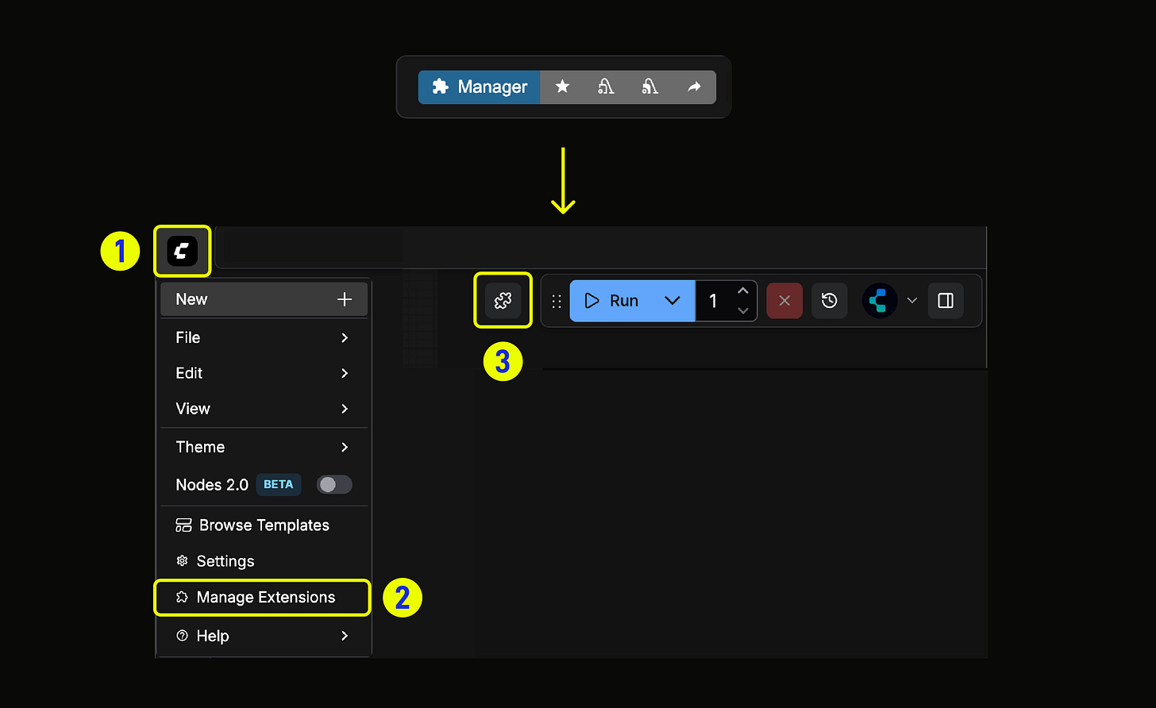Click the Browse Templates layout icon
This screenshot has width=1156, height=708.
click(x=183, y=525)
